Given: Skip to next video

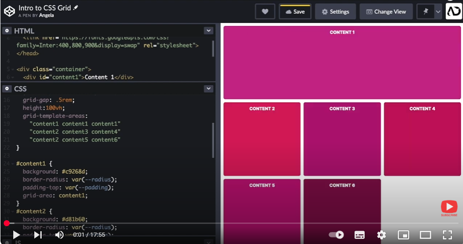Looking at the screenshot, I should point(38,235).
